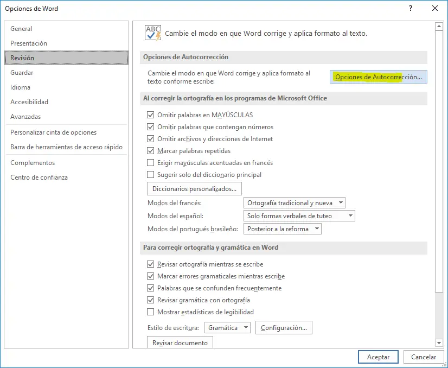448x368 pixels.
Task: Click the help question mark icon
Action: [x=411, y=8]
